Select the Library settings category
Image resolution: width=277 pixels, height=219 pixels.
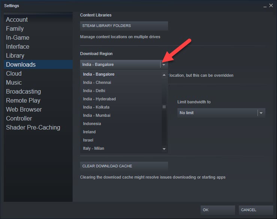tap(15, 55)
